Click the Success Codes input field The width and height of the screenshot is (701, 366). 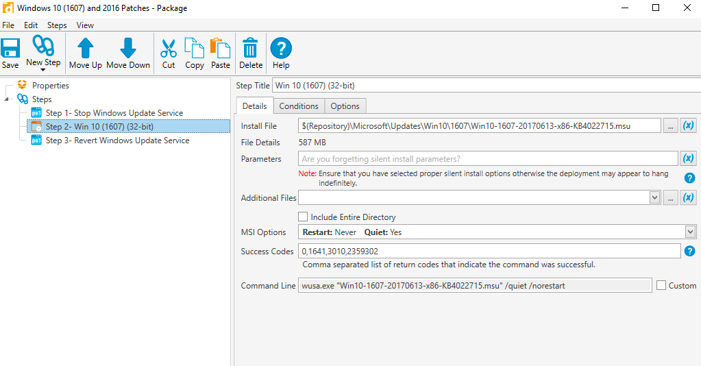(489, 251)
